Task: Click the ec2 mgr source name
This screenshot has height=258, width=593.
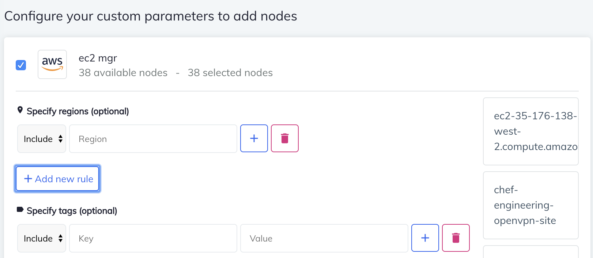Action: [x=98, y=58]
